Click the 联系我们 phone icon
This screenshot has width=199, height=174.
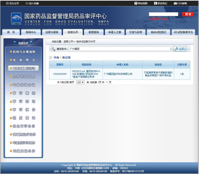pyautogui.click(x=155, y=3)
